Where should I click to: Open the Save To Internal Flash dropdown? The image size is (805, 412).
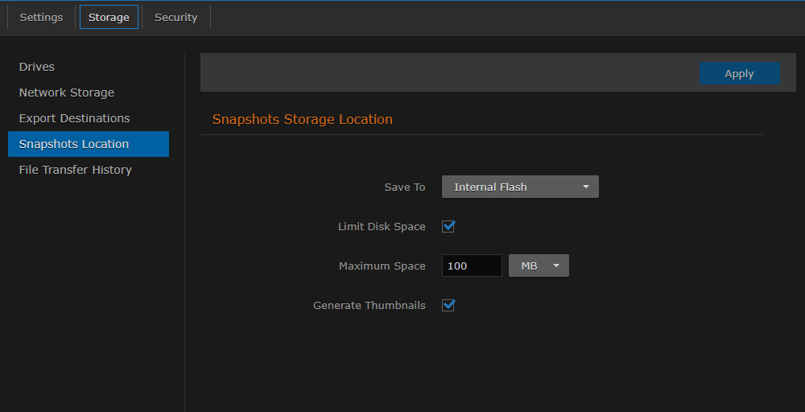pos(511,187)
